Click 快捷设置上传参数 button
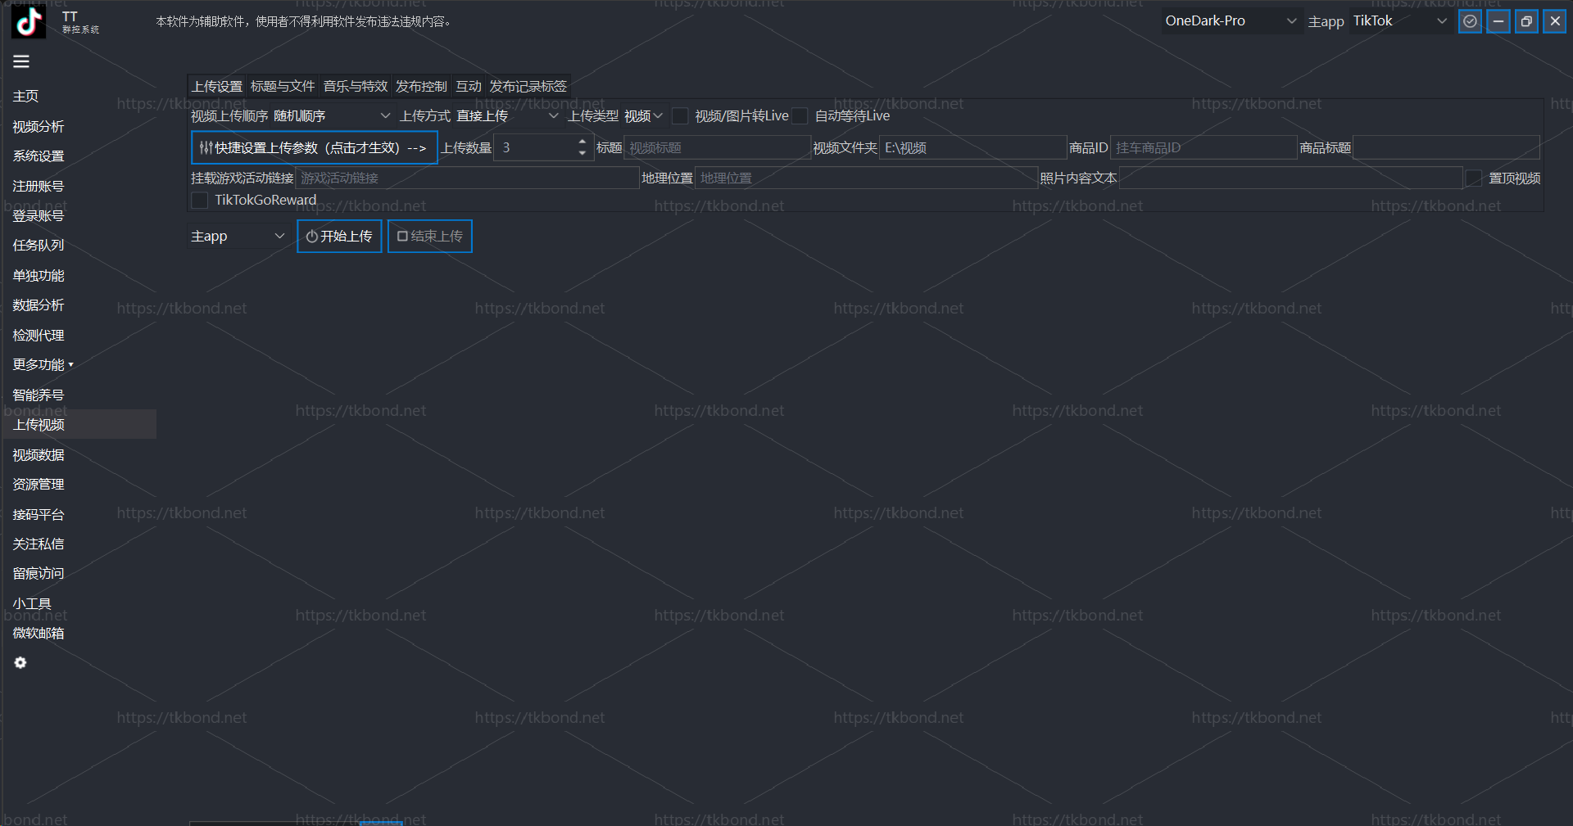This screenshot has height=826, width=1573. coord(315,148)
